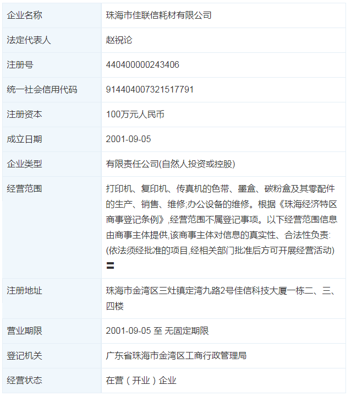
Task: Select the registration number 440400000243406
Action: (x=142, y=65)
